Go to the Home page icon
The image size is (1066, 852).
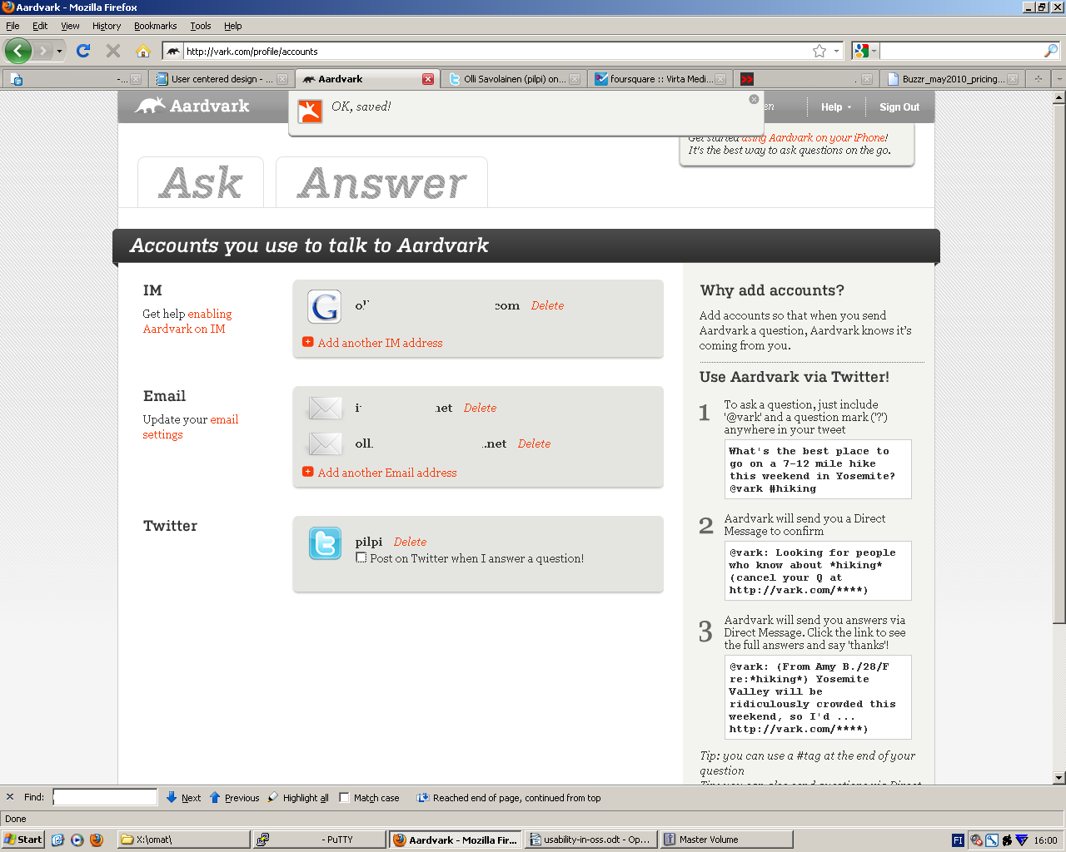tap(143, 51)
